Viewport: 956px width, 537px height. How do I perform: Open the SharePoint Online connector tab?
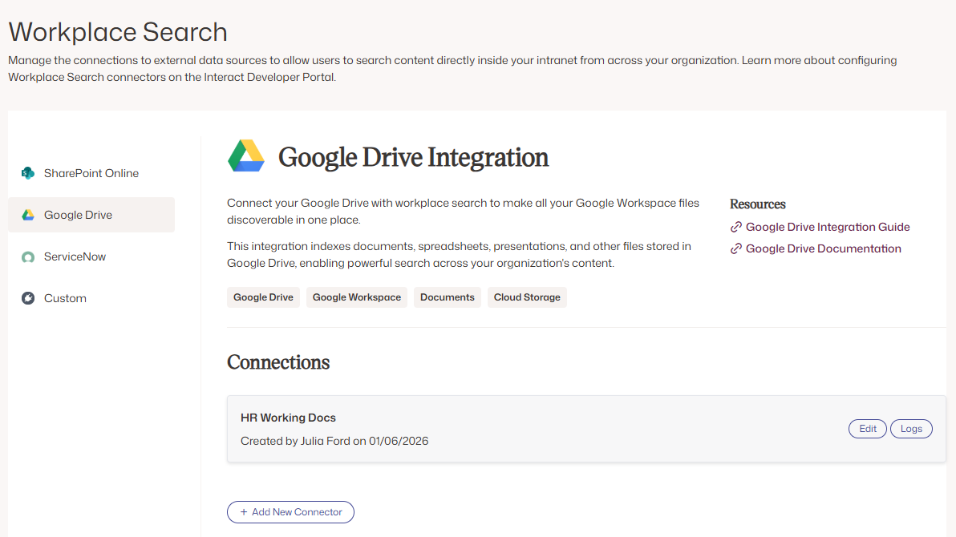[x=91, y=173]
